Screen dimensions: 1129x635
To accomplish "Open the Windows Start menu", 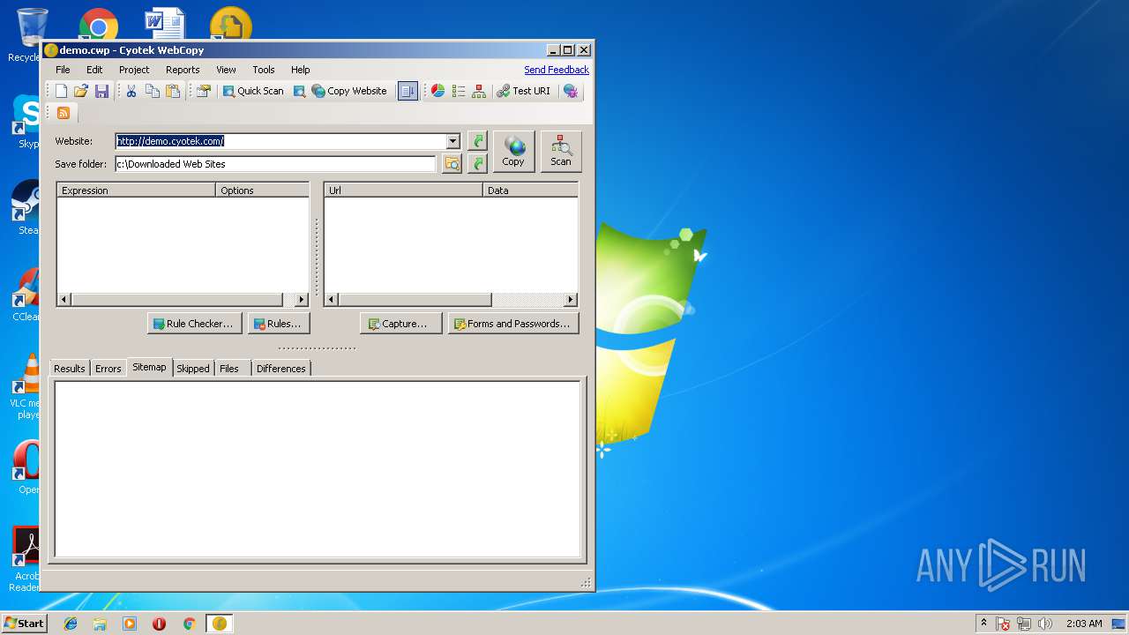I will point(25,624).
